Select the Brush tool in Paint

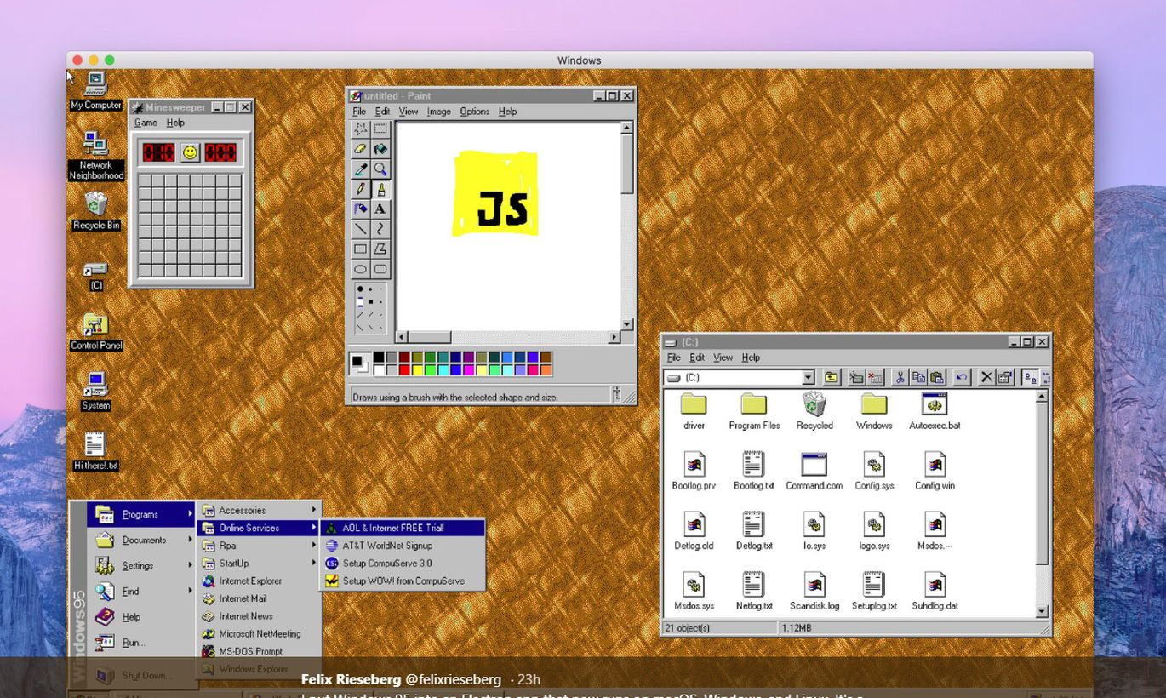coord(380,189)
